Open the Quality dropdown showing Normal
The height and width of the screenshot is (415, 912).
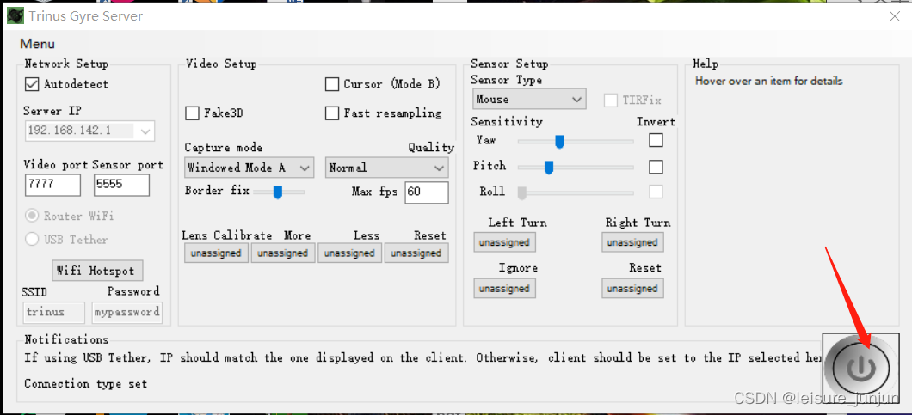(387, 168)
